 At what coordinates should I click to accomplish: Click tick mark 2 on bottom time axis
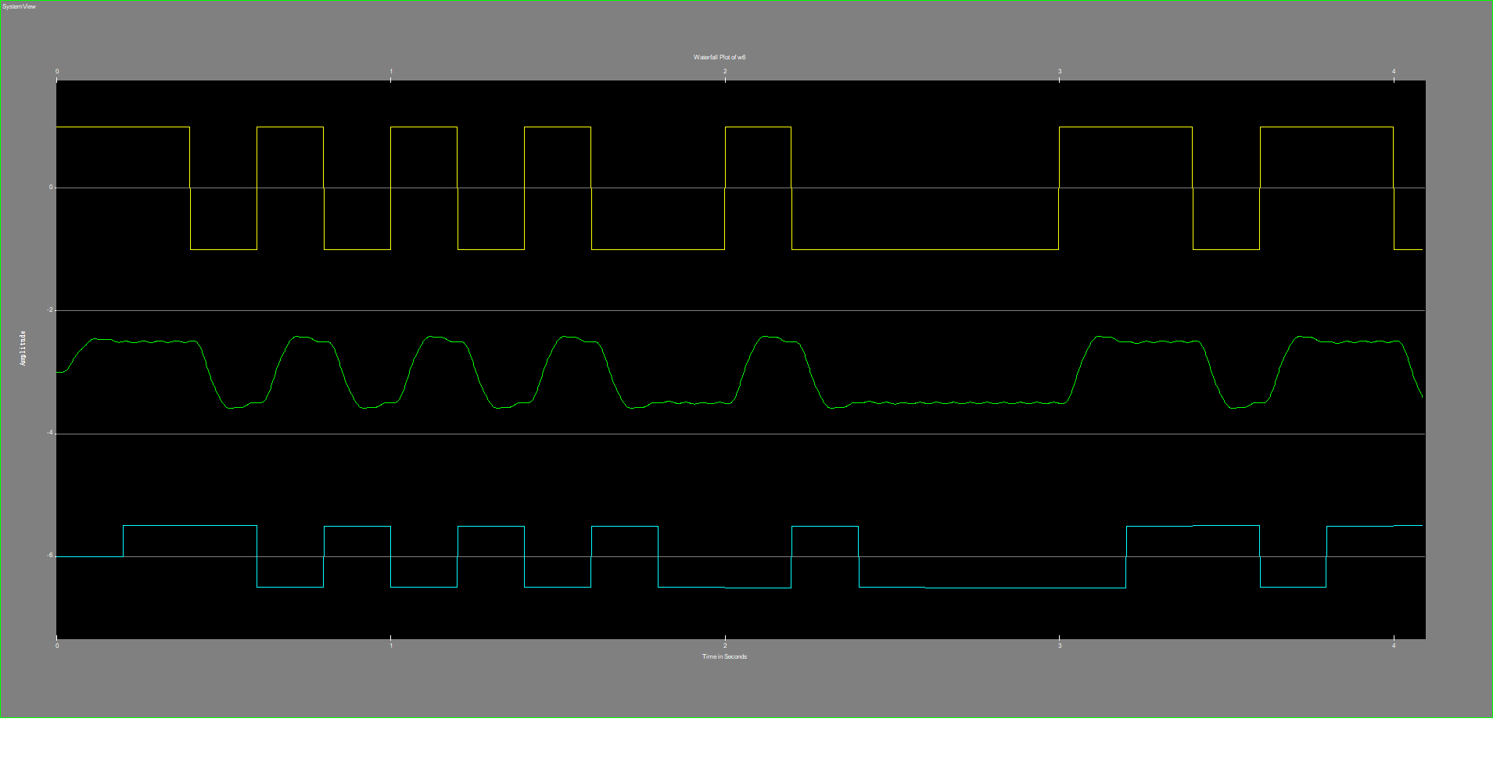(725, 645)
